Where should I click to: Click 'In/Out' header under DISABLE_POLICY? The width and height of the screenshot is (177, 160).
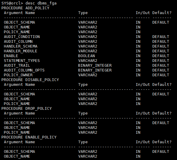tap(143, 85)
